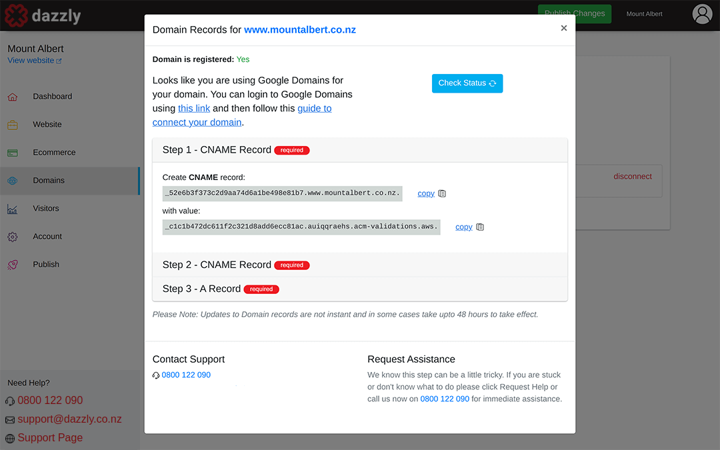The height and width of the screenshot is (450, 720).
Task: Click 'Contact Support' heading
Action: [x=188, y=359]
